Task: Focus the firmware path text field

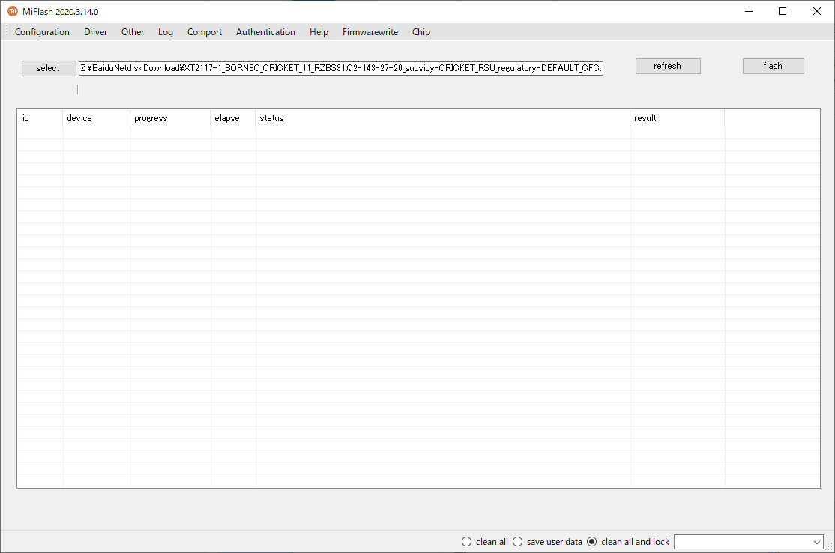Action: coord(341,68)
